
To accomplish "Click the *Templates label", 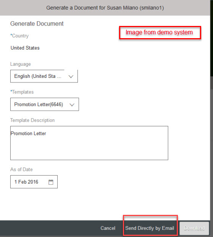I will (22, 92).
